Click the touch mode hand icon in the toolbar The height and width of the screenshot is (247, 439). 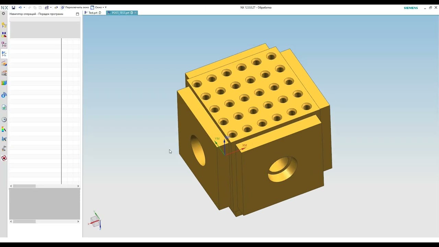click(56, 8)
